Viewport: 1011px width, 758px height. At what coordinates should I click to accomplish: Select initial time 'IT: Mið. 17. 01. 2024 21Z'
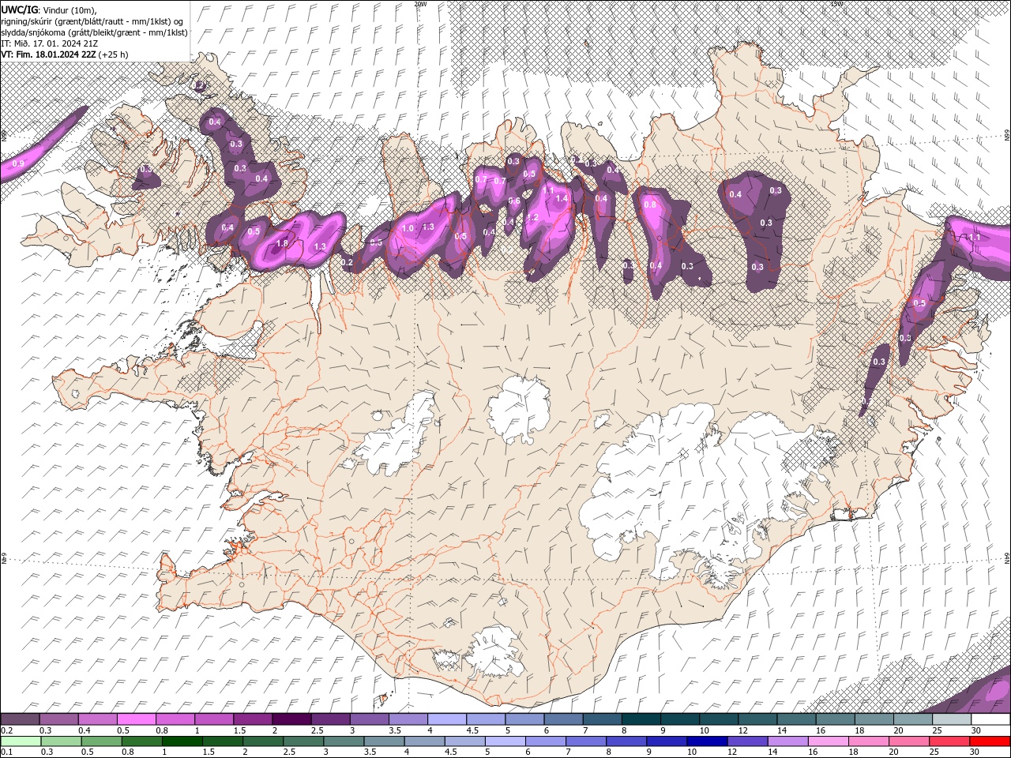50,43
